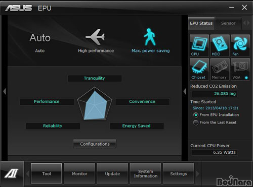Open the Settings menu

(x=179, y=173)
